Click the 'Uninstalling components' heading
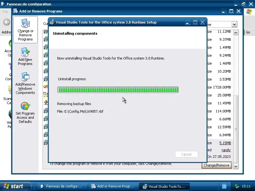Viewport: 255px width, 191px height. [x=75, y=33]
